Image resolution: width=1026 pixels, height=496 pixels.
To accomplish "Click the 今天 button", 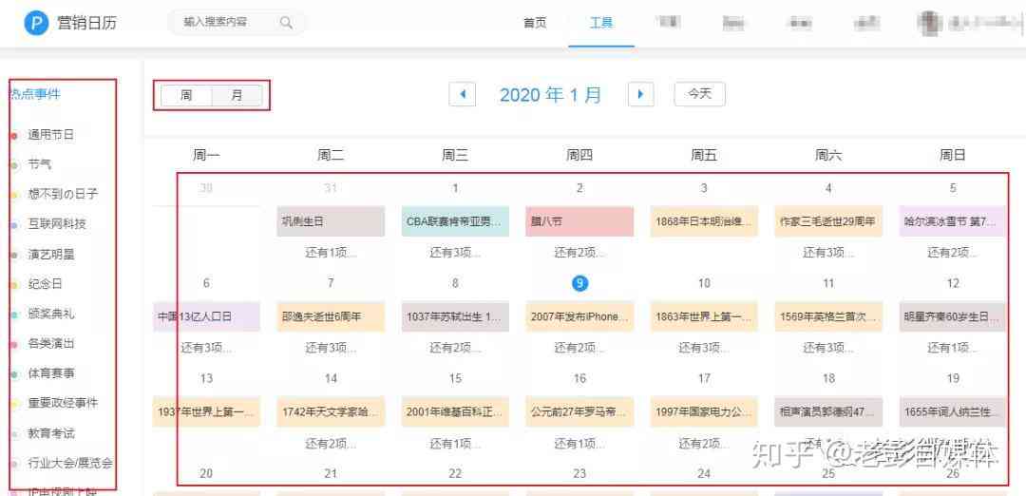I will click(x=699, y=93).
